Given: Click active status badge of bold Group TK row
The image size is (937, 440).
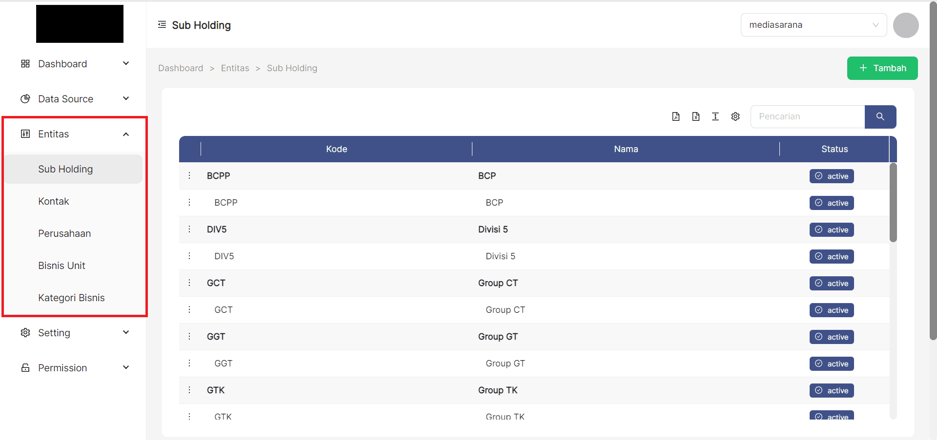Looking at the screenshot, I should pos(832,390).
